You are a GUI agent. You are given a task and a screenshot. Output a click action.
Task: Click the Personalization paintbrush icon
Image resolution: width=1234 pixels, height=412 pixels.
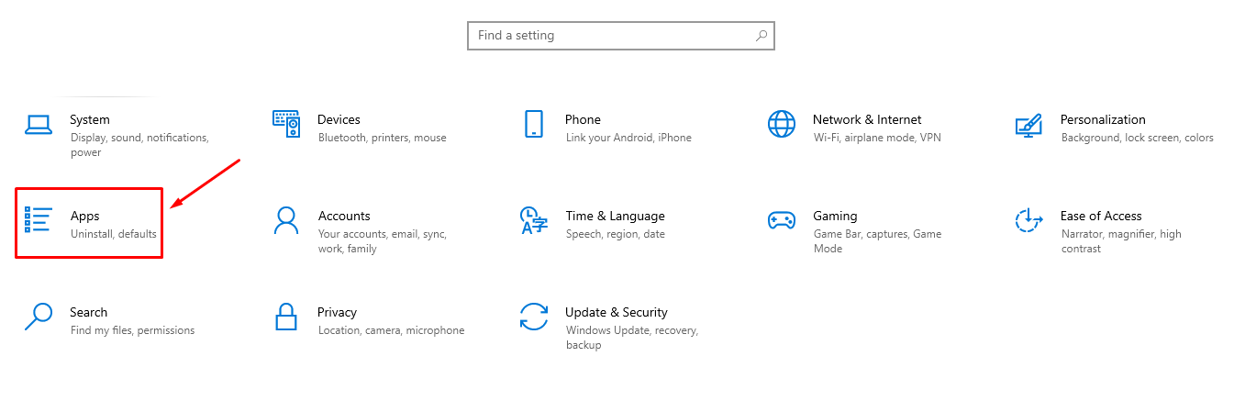(x=1028, y=125)
